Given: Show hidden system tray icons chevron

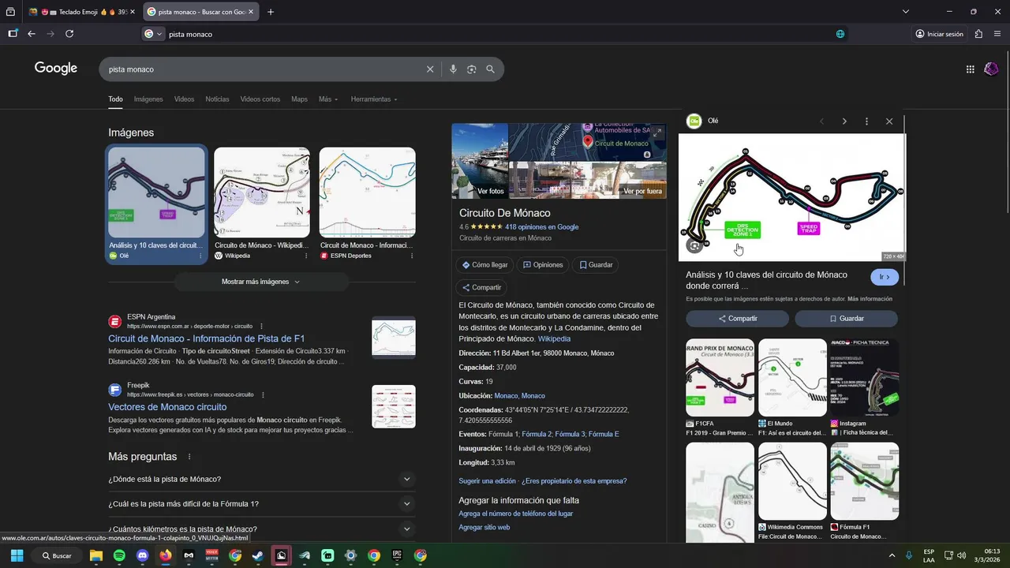Looking at the screenshot, I should pos(892,555).
